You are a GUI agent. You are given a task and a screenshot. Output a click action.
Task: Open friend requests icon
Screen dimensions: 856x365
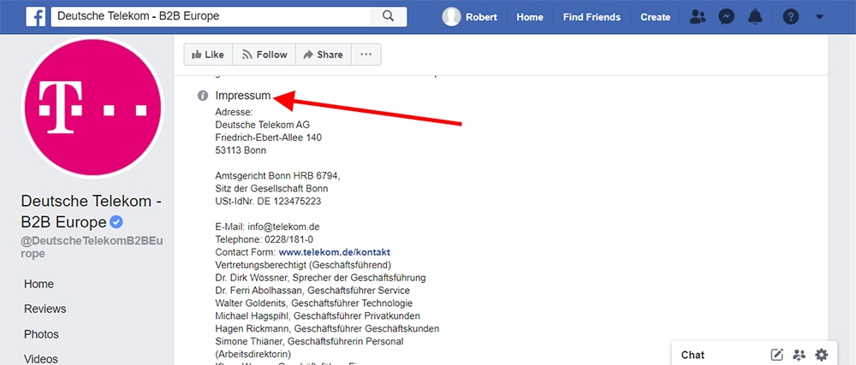[x=697, y=17]
